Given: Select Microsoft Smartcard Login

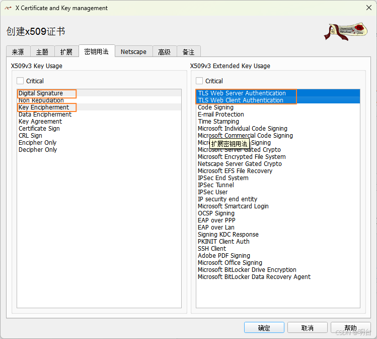Looking at the screenshot, I should (278, 206).
